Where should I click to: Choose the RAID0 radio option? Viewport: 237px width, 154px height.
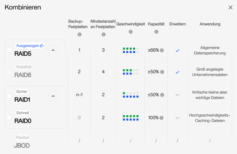click(x=9, y=117)
